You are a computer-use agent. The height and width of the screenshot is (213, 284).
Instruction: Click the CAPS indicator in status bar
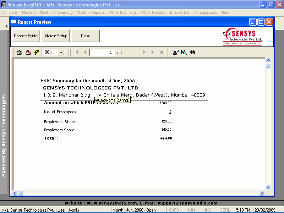tap(174, 210)
